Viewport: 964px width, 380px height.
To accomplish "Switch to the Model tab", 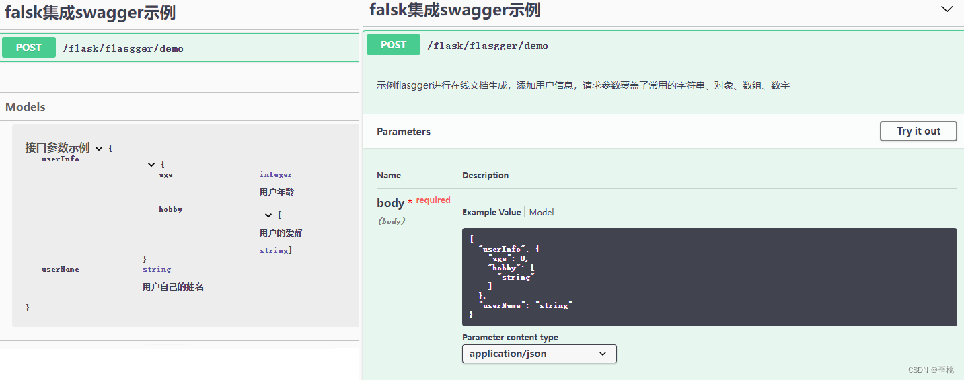I will [542, 212].
